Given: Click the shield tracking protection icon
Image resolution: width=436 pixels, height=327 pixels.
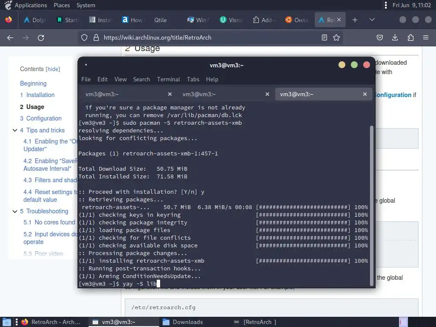Looking at the screenshot, I should (84, 37).
